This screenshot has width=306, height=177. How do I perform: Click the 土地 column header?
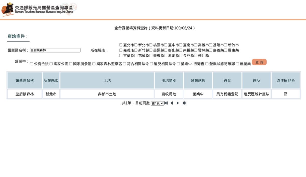(x=107, y=80)
